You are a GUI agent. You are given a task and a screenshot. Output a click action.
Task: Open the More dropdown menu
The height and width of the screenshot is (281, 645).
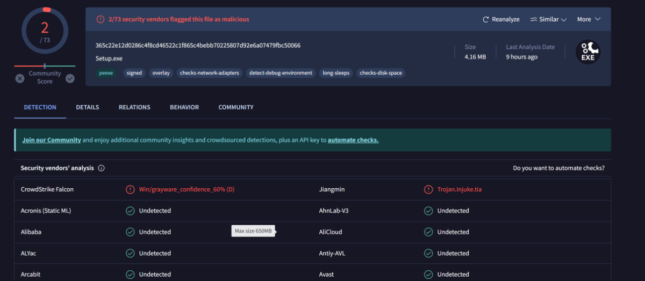[589, 19]
